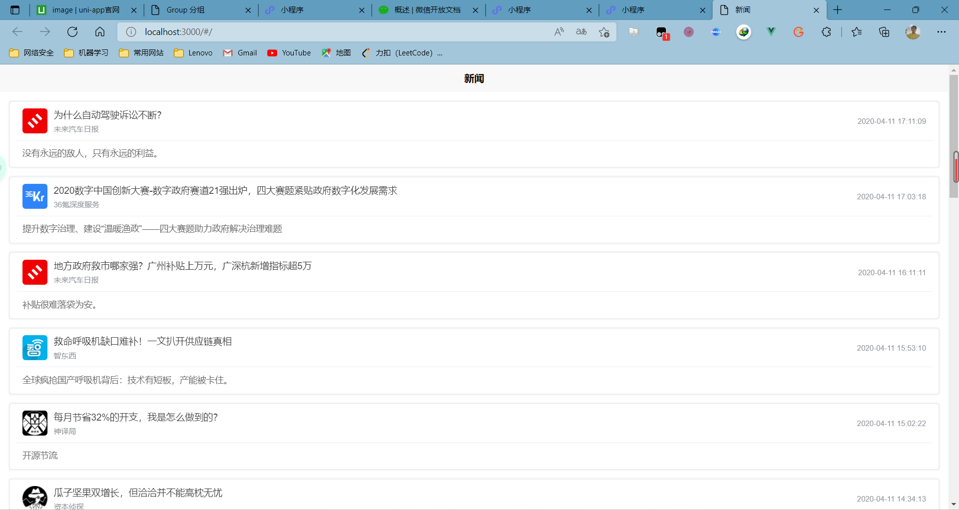Click timestamp 2020-04-11 15:53:10
Screen dimensions: 959x510
(892, 348)
